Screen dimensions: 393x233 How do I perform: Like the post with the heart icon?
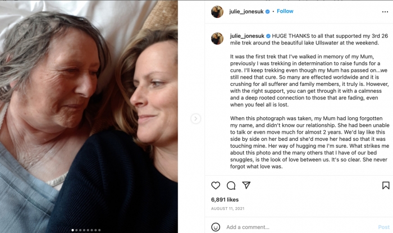tap(216, 185)
